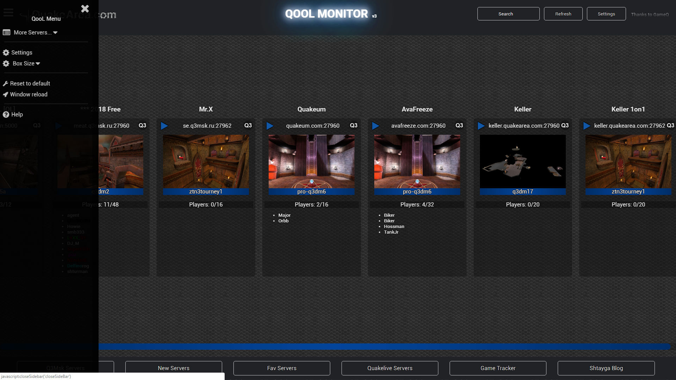Open Settings from the QooL Menu

tap(22, 52)
